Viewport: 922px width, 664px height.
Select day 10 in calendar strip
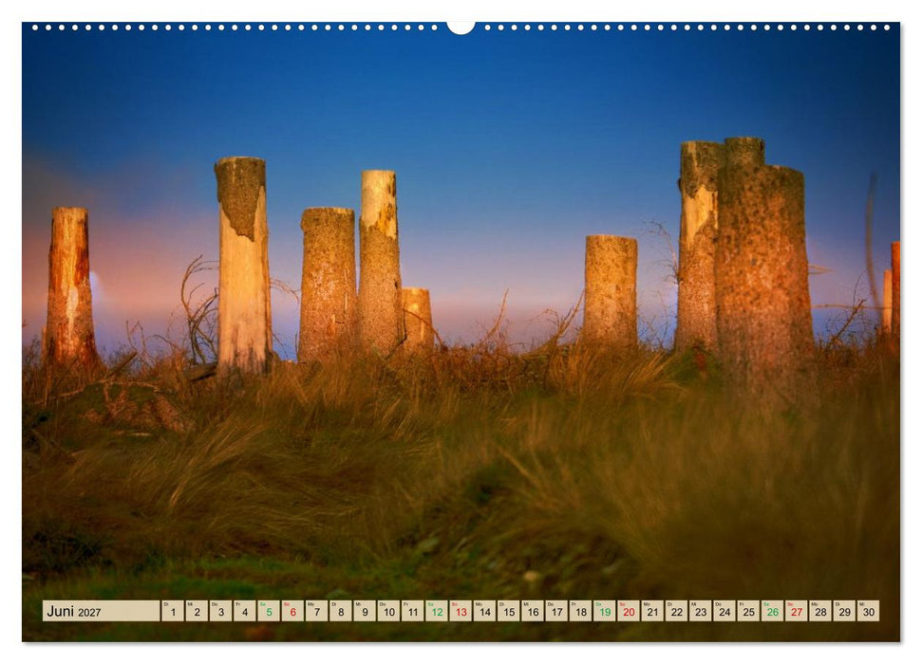click(388, 611)
